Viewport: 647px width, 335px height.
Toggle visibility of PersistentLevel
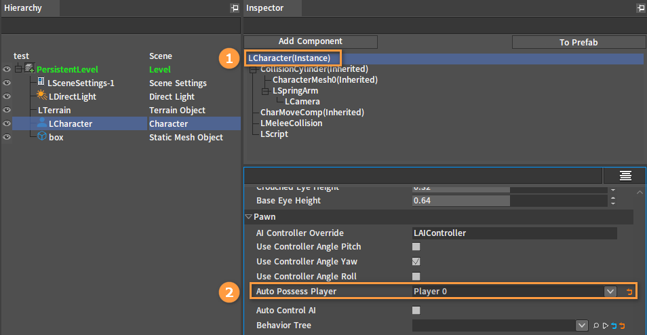[x=7, y=69]
